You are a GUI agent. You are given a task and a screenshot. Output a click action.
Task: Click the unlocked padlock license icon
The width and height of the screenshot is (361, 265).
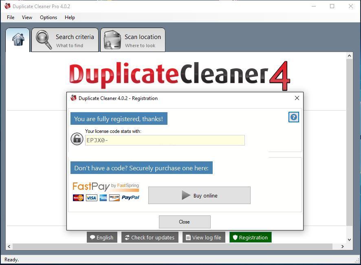point(77,139)
